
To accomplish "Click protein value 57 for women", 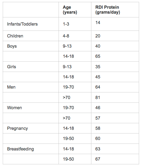I will [x=98, y=118].
